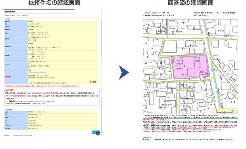Click first こちら link under PDF download
Image resolution: width=246 pixels, height=149 pixels.
[39, 76]
